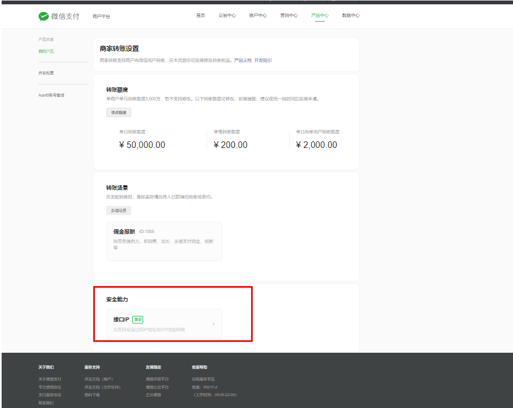513x408 pixels.
Task: Open the 产品文档 link
Action: click(243, 60)
